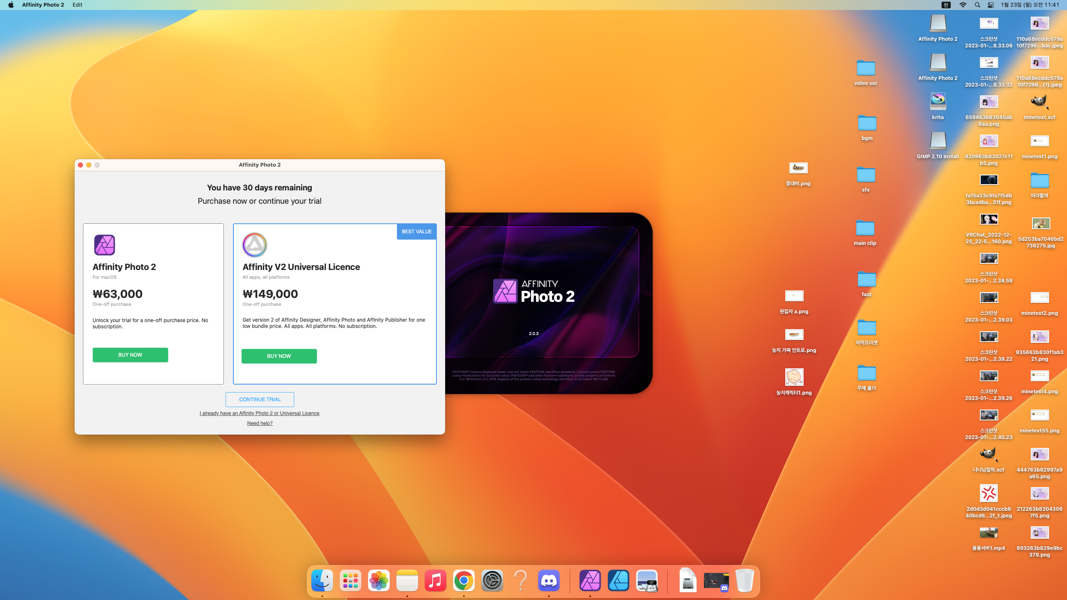Open System Settings from the dock
This screenshot has width=1067, height=600.
coord(492,580)
